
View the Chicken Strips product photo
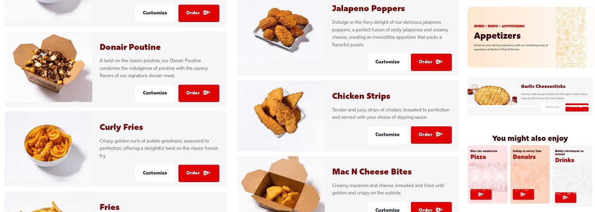point(281,116)
